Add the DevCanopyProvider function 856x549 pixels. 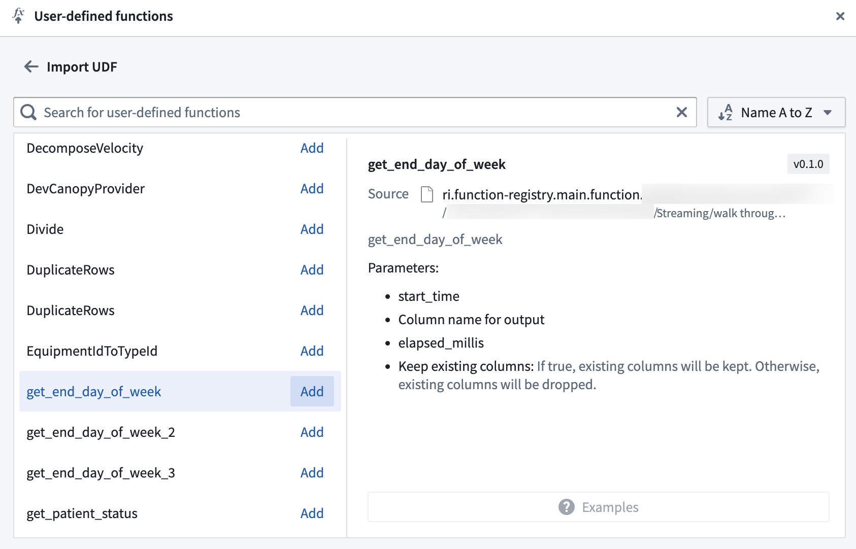point(312,188)
